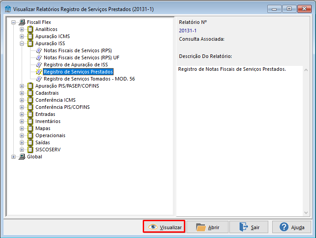Screen dimensions: 316x238
Task: Expand the Operacionais folder
Action: click(x=22, y=135)
